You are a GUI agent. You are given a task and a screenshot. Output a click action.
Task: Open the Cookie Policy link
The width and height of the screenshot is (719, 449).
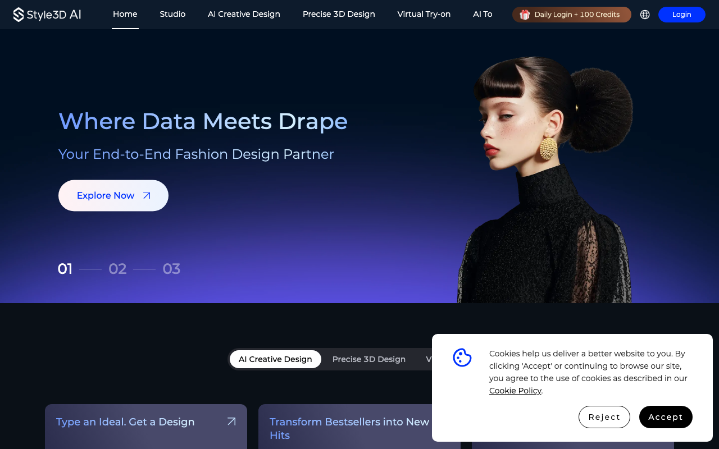515,391
